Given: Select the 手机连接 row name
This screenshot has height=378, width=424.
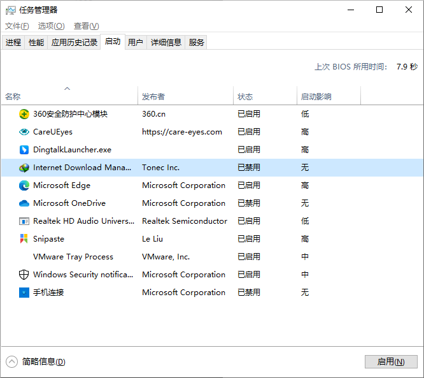Looking at the screenshot, I should pyautogui.click(x=48, y=293).
